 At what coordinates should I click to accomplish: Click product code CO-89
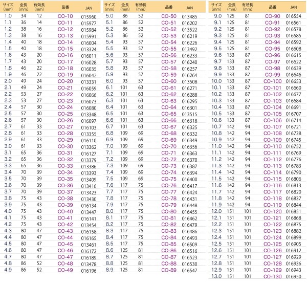169,270
